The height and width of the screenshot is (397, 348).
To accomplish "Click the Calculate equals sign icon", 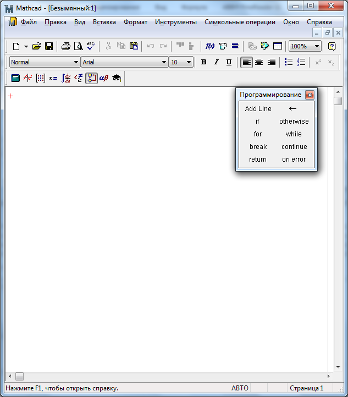I will [235, 46].
